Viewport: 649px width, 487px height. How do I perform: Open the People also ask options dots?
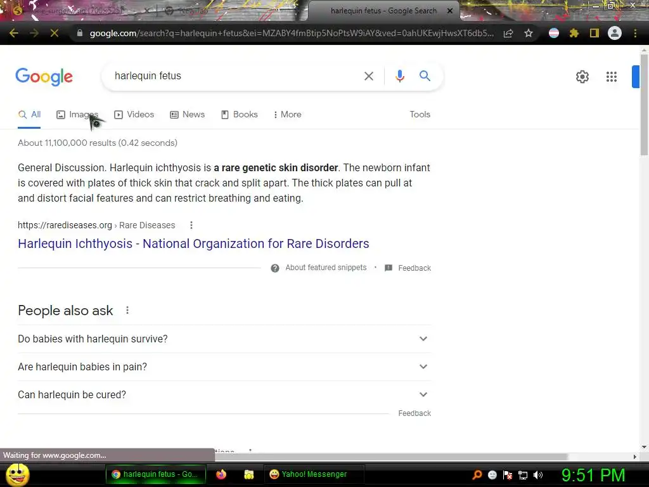(x=127, y=310)
